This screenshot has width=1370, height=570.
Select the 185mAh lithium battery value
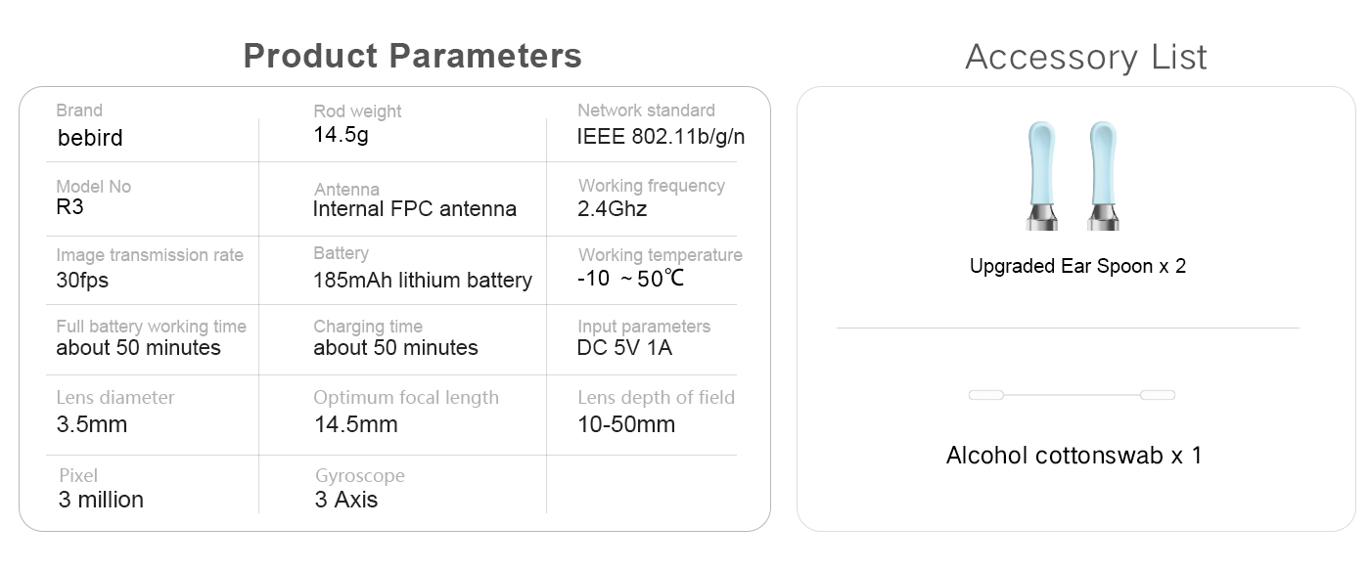pyautogui.click(x=423, y=281)
